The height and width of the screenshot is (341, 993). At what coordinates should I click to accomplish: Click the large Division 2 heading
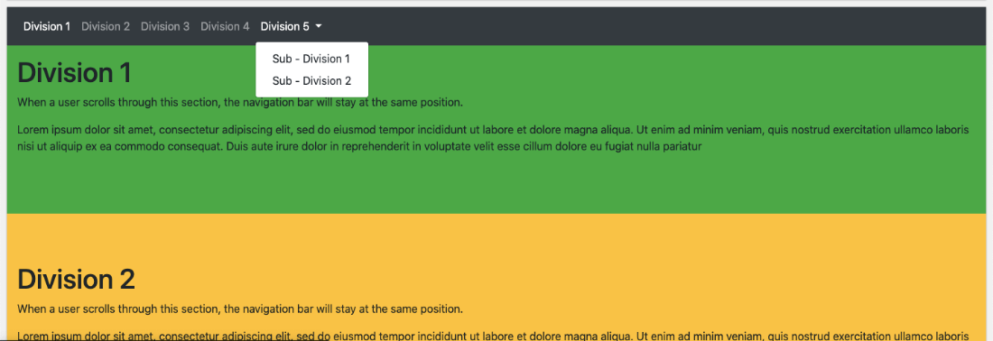tap(77, 280)
